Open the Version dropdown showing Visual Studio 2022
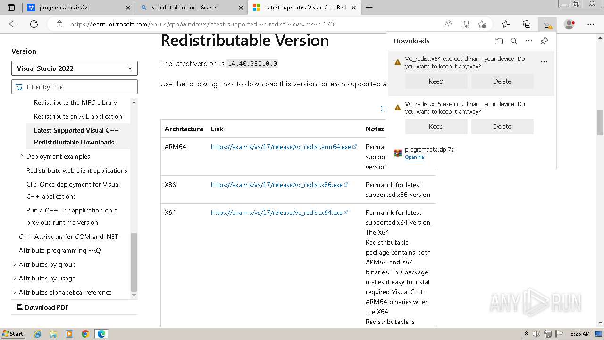The image size is (604, 340). tap(75, 68)
